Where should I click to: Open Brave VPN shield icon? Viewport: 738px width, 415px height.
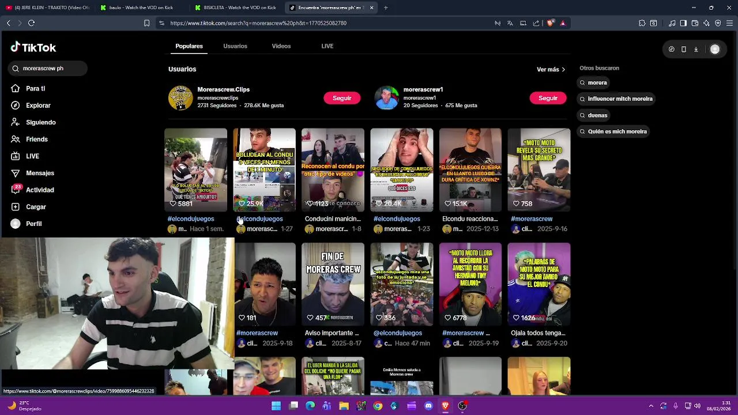(718, 23)
